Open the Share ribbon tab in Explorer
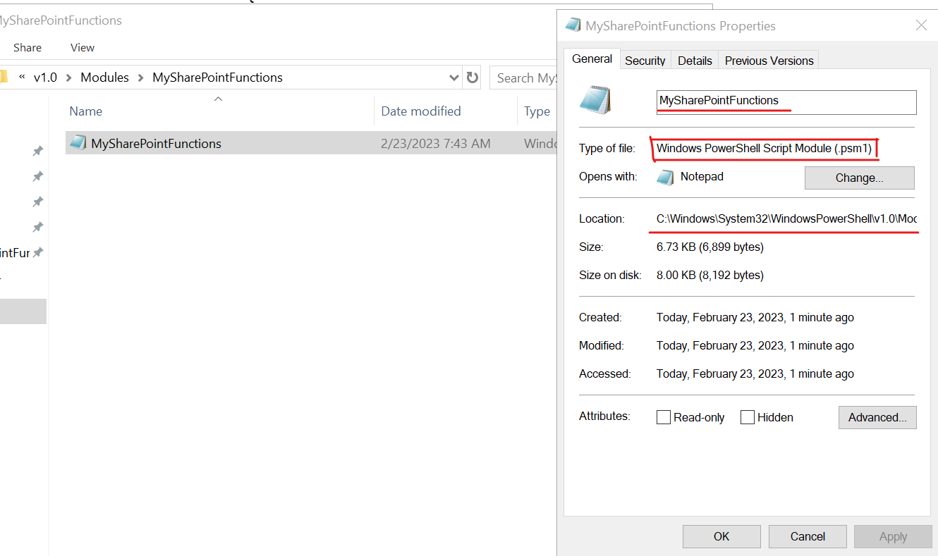Image resolution: width=938 pixels, height=556 pixels. pos(28,47)
